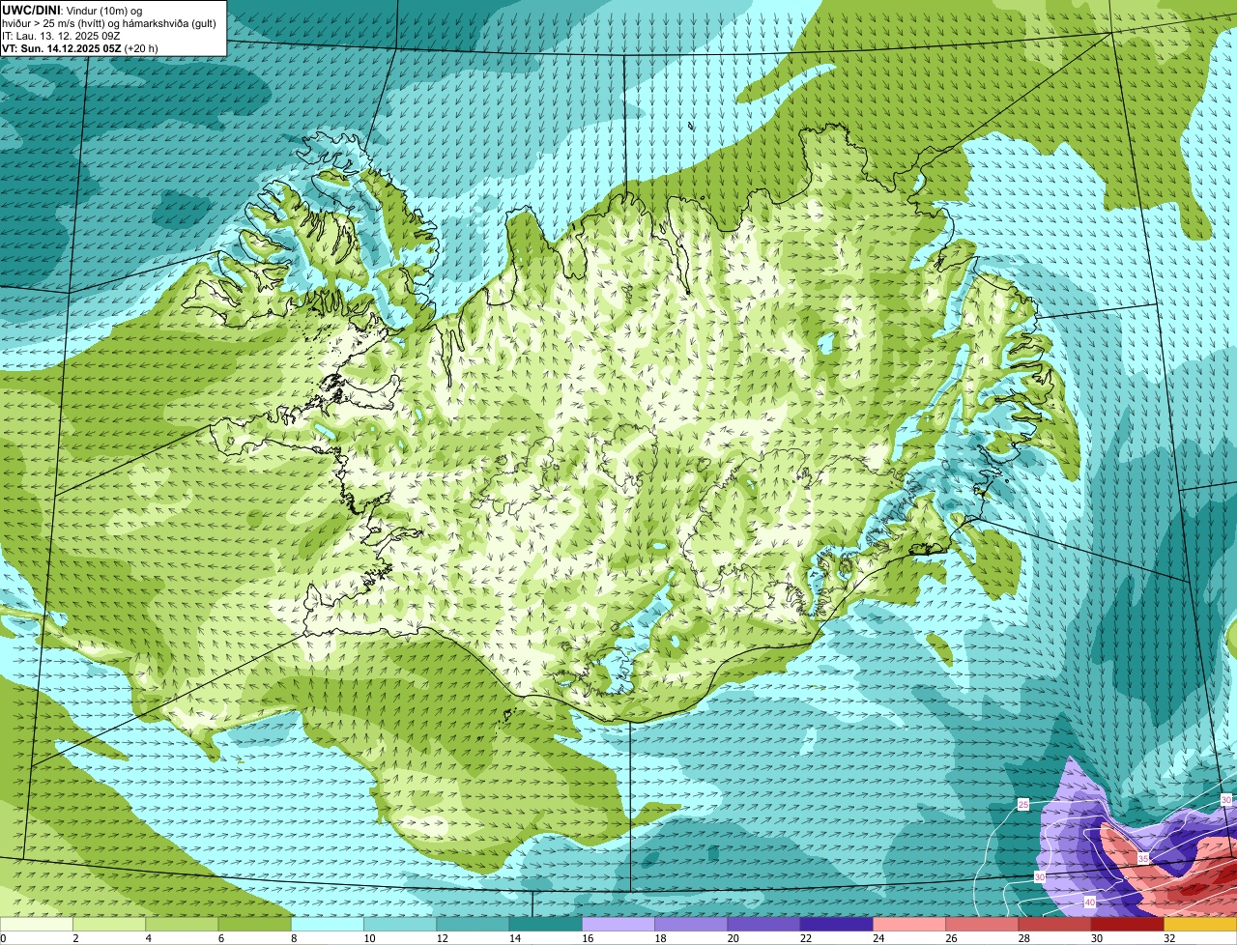Click the '6' tick label on the color scale
This screenshot has height=945, width=1237.
click(x=220, y=938)
